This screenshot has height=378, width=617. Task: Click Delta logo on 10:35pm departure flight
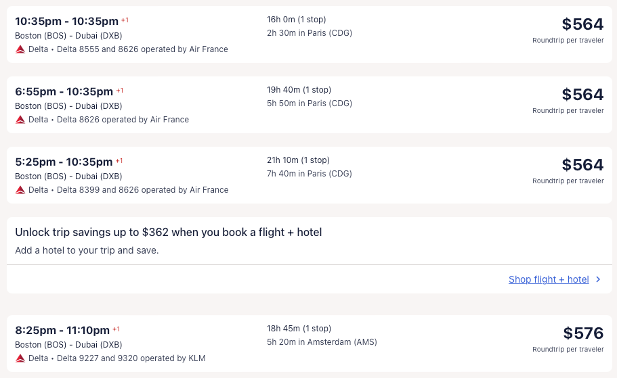20,49
